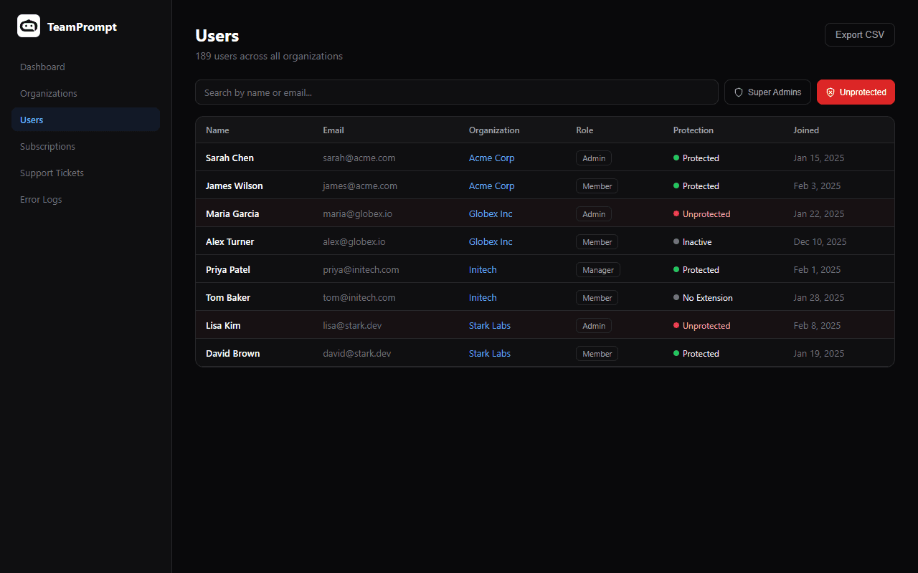918x573 pixels.
Task: Click the search by name or email field
Action: click(457, 92)
